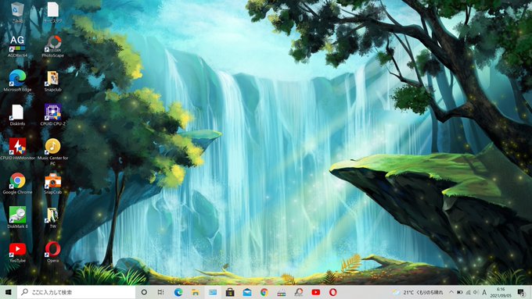Image resolution: width=532 pixels, height=299 pixels.
Task: Open Microsoft Edge from the taskbar
Action: coord(178,292)
